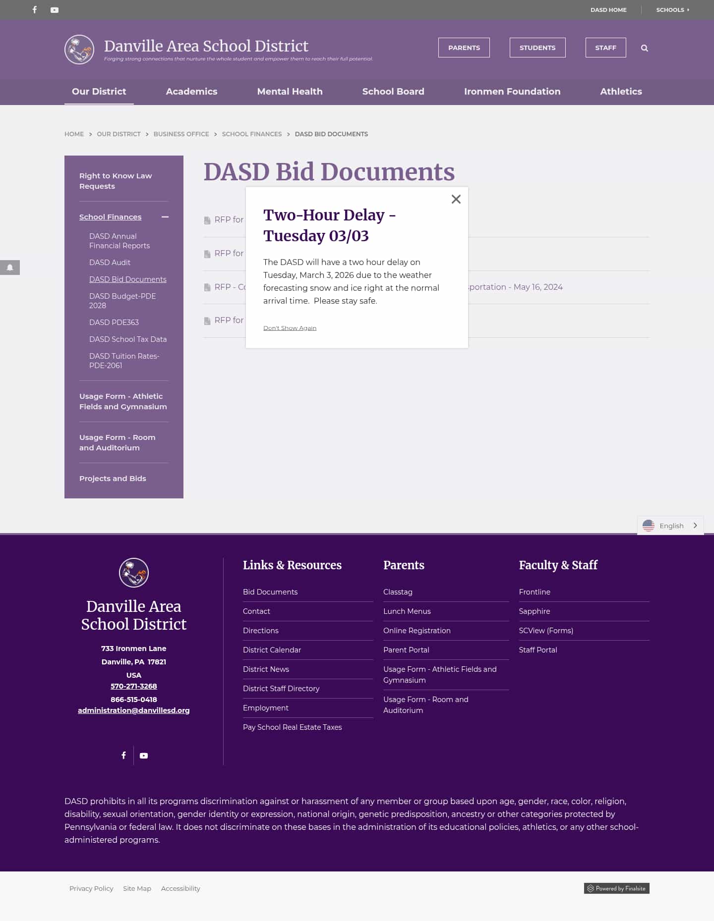The height and width of the screenshot is (921, 714).
Task: Call phone number 570-271-3268
Action: 134,686
